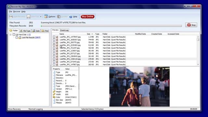Click the JPG icon of LostFile_JPG_147967.jpg
This screenshot has width=208, height=117.
[x=57, y=64]
